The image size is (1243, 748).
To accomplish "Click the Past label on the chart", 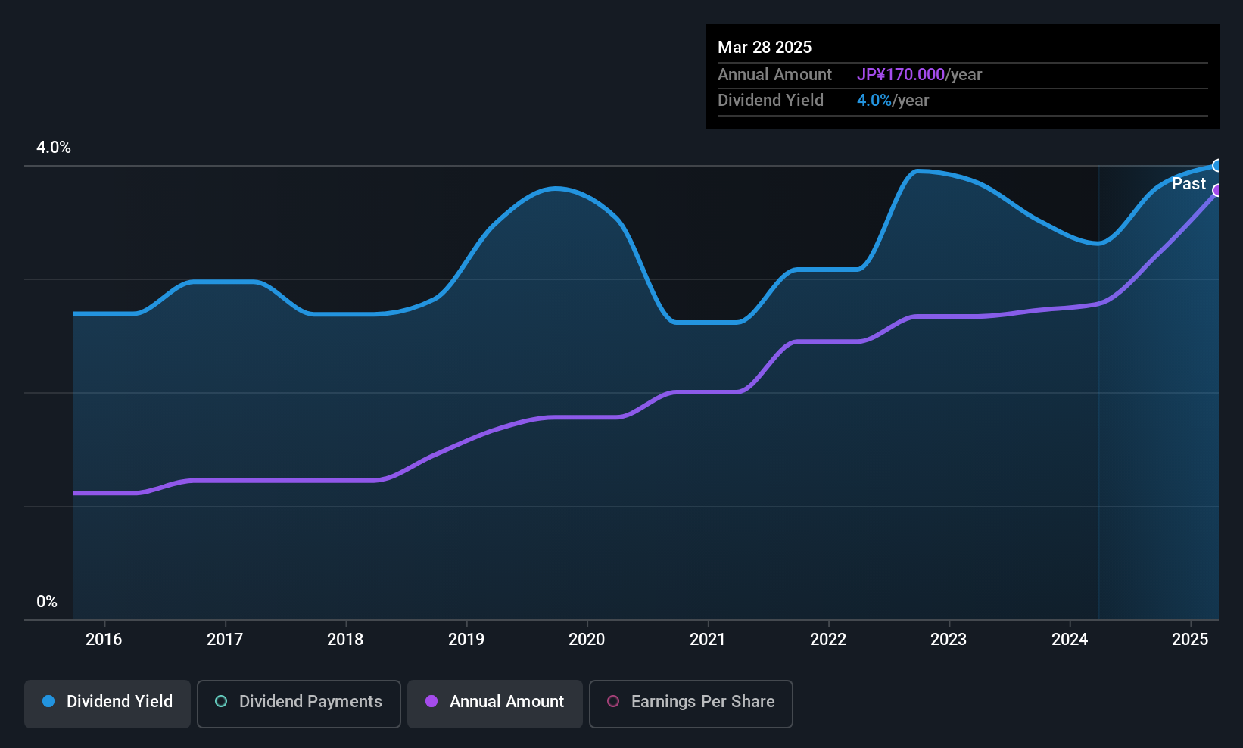I will point(1188,184).
